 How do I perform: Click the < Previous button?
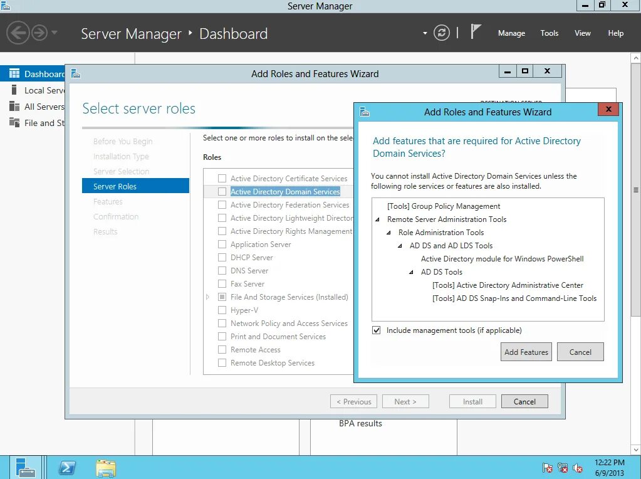click(x=353, y=402)
